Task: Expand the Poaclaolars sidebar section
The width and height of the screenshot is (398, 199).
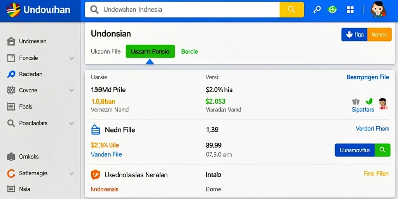Action: click(x=72, y=124)
